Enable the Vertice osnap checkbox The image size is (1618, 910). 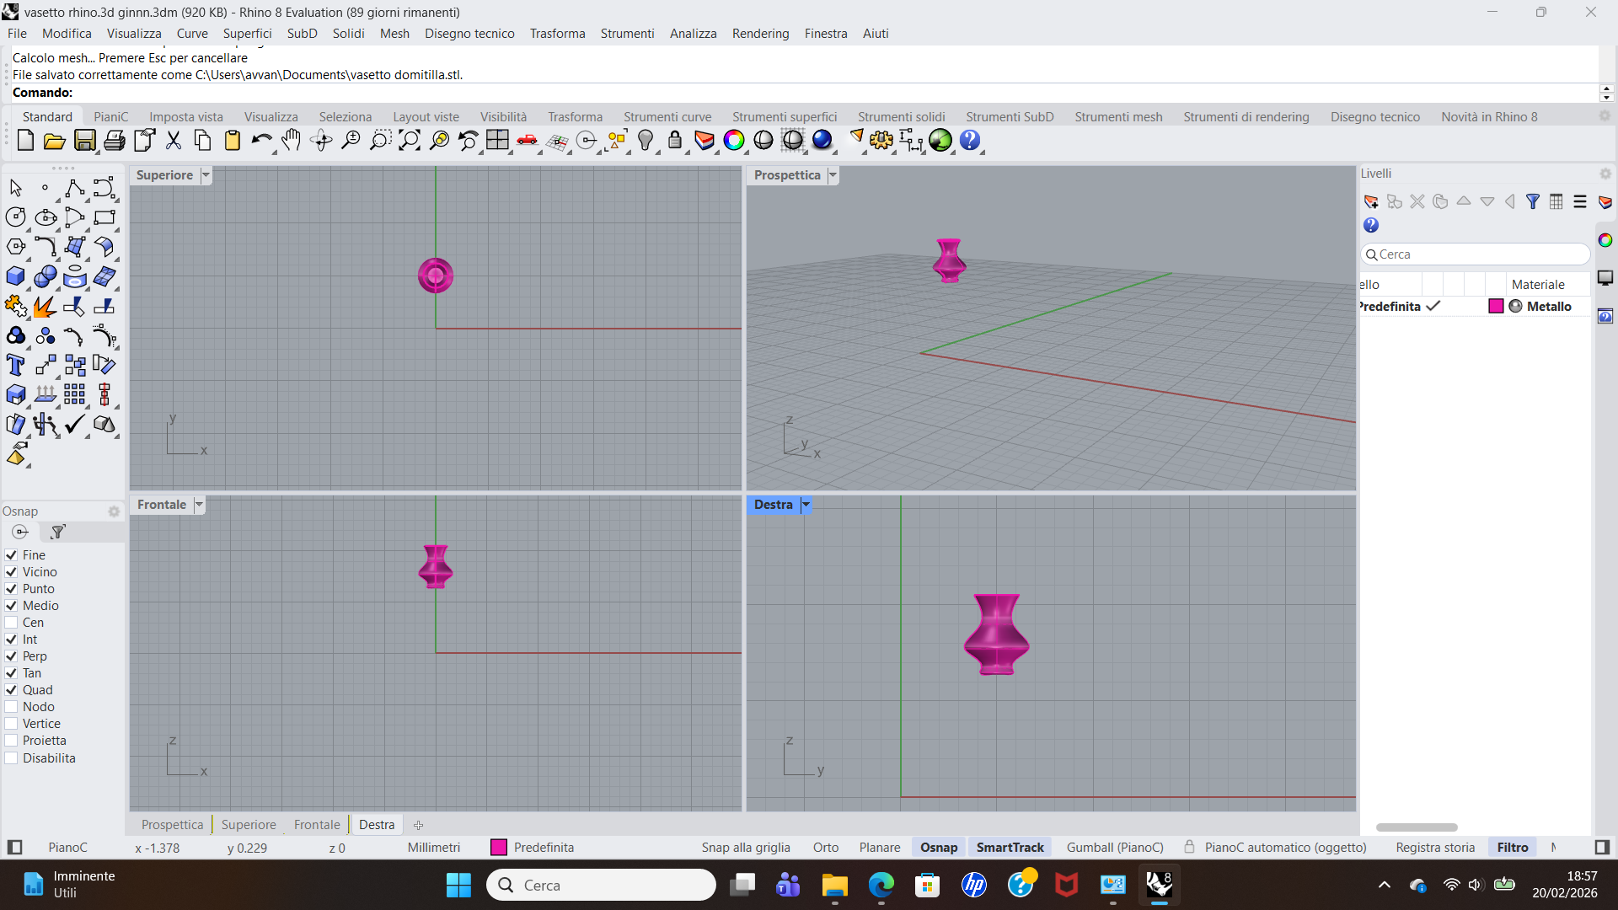click(x=11, y=723)
